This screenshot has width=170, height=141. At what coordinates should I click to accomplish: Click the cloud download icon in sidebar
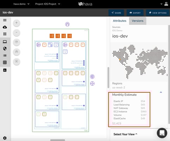(5, 27)
